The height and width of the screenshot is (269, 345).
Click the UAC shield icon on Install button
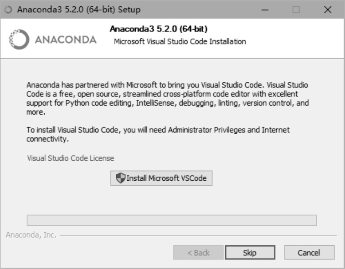[x=119, y=178]
